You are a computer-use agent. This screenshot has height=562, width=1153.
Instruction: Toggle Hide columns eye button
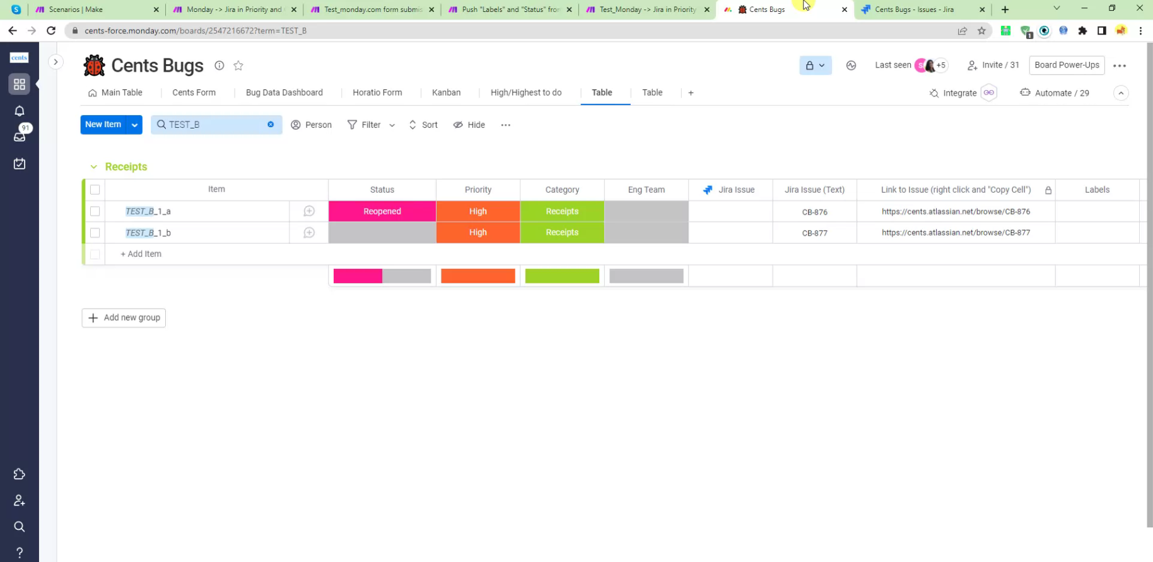tap(469, 125)
